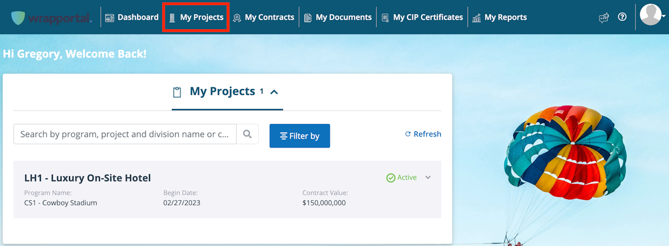Go to My Projects in navbar
Image resolution: width=669 pixels, height=246 pixels.
click(x=195, y=17)
